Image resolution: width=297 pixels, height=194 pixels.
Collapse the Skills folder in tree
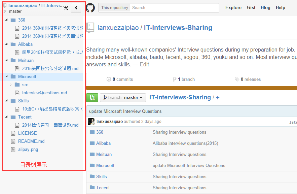pyautogui.click(x=7, y=101)
